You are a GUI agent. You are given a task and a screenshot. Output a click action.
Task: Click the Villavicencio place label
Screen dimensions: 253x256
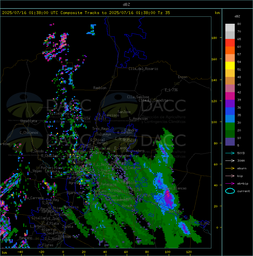61,113
